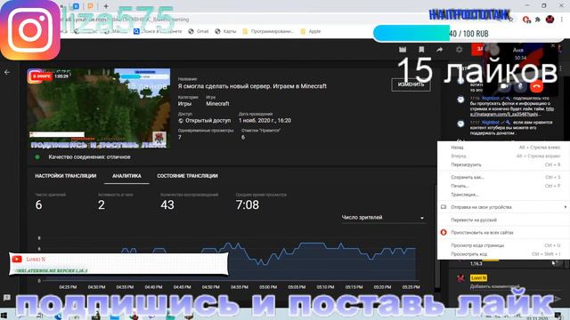Viewport: 570px width, 320px height.
Task: Choose Трансляция in the context menu
Action: point(503,195)
